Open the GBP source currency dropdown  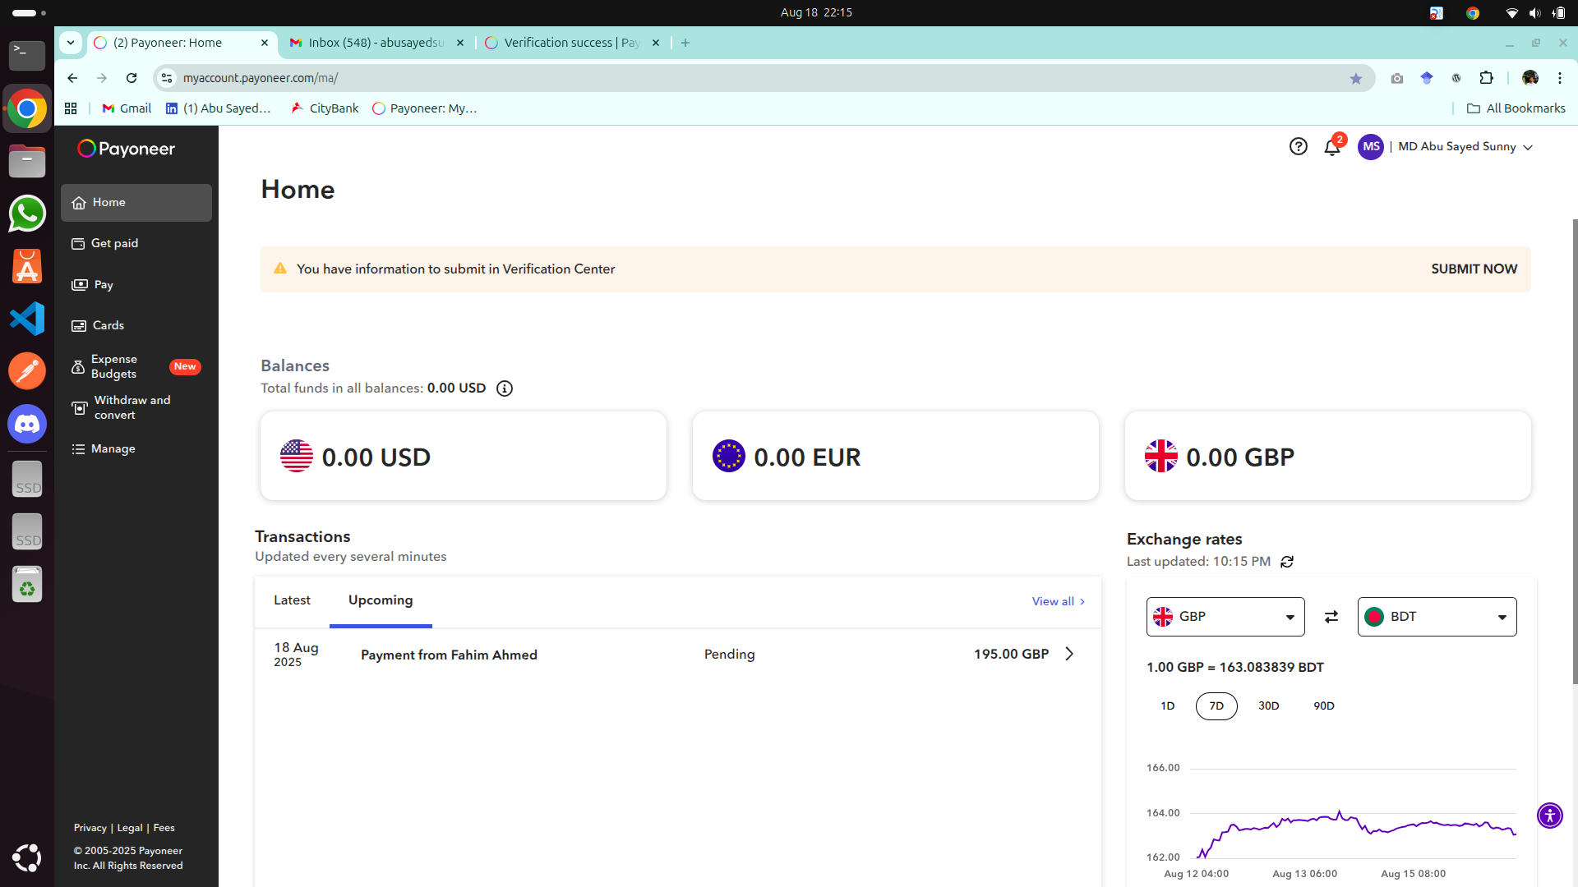[x=1225, y=617]
